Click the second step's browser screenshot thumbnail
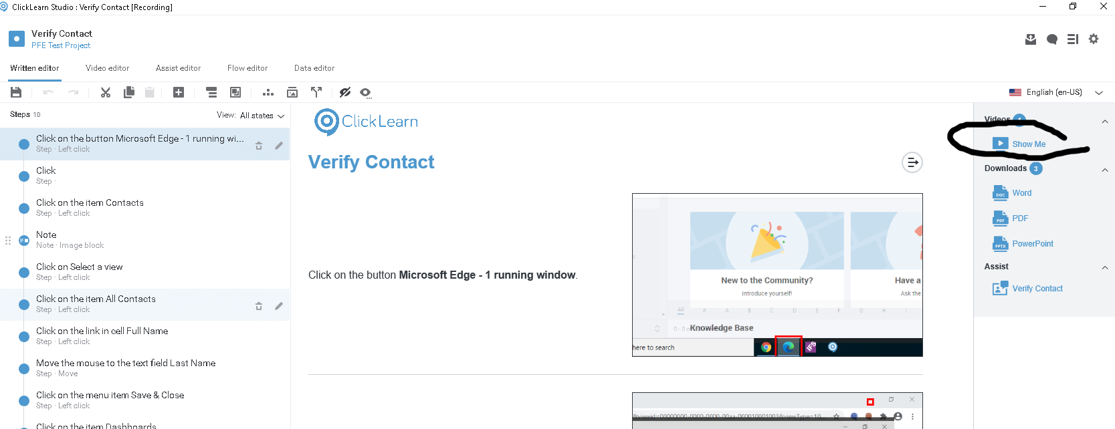 pyautogui.click(x=777, y=410)
